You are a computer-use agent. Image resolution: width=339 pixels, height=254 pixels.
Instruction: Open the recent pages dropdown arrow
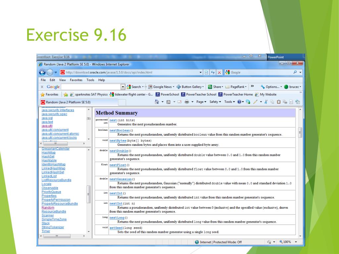[x=56, y=72]
